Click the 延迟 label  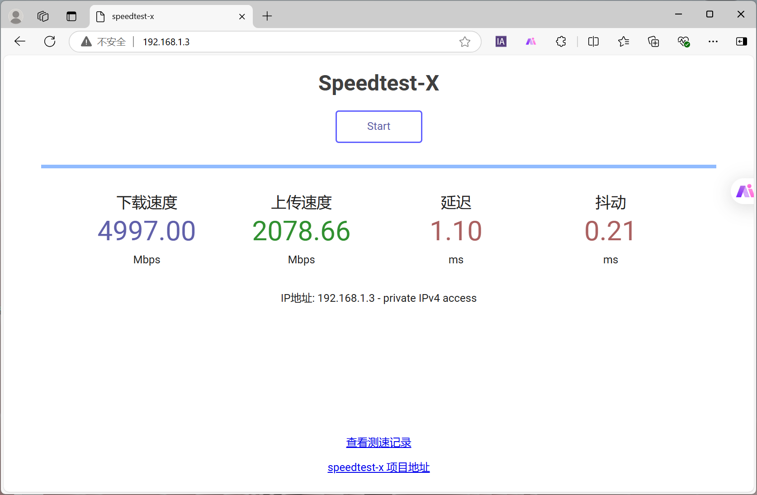pos(456,202)
